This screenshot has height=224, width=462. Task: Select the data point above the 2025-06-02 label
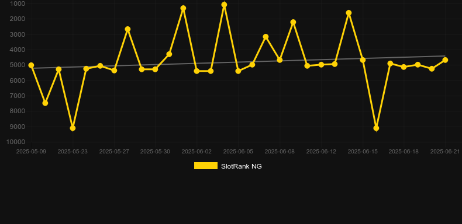(x=197, y=71)
